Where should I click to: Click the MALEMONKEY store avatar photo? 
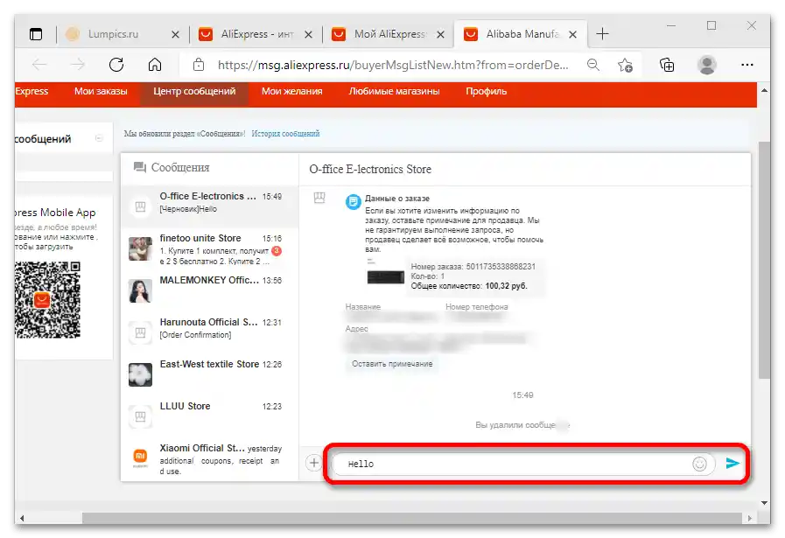140,290
